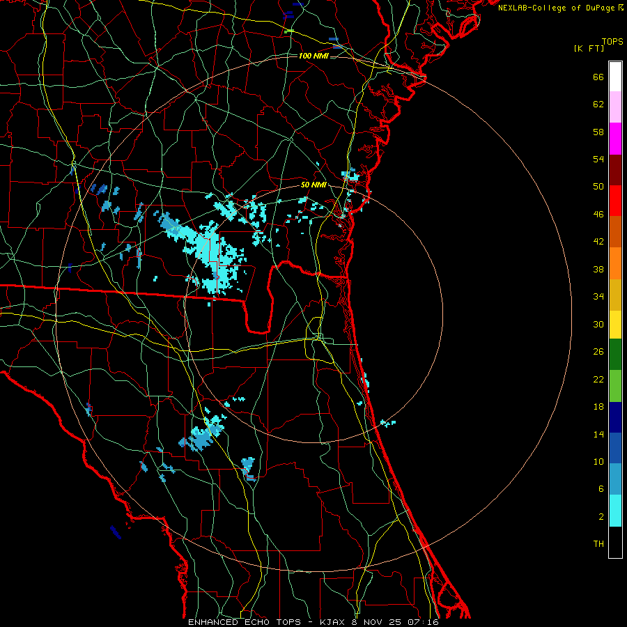Click the legend value '6'
The height and width of the screenshot is (627, 627).
pyautogui.click(x=601, y=489)
